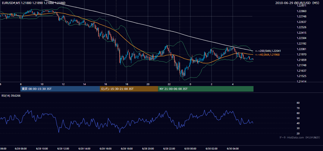Click price axis label 1.21414

[x=302, y=82]
